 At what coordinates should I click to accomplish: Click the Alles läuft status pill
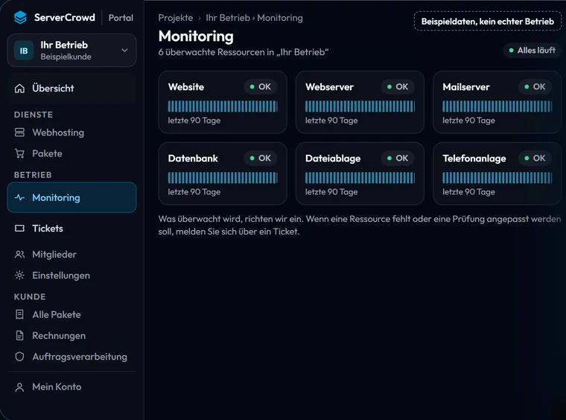532,51
